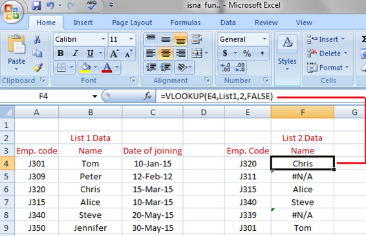This screenshot has width=366, height=236.
Task: Toggle Underline formatting
Action: point(90,54)
